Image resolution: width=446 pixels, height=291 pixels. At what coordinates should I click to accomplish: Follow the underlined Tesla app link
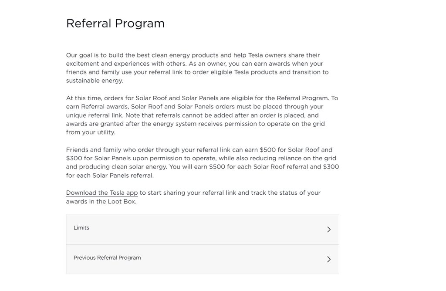(x=101, y=193)
